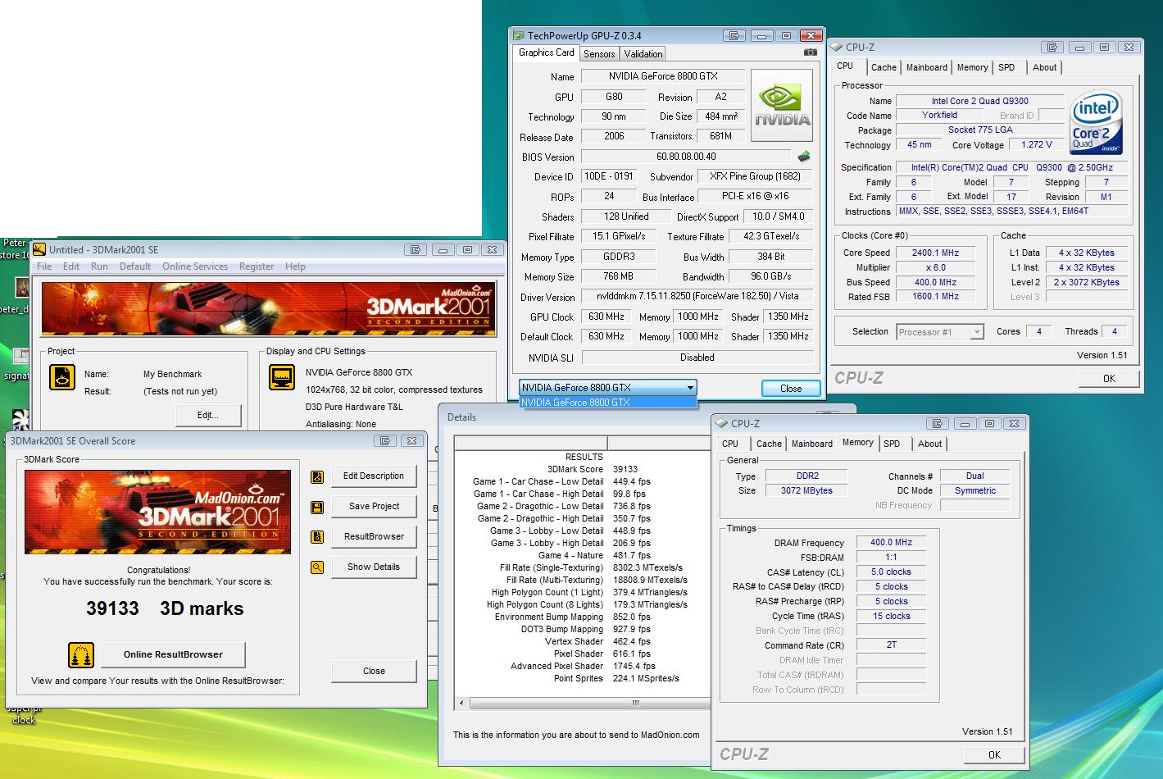
Task: Open the Register menu in 3DMark2001
Action: (x=257, y=266)
